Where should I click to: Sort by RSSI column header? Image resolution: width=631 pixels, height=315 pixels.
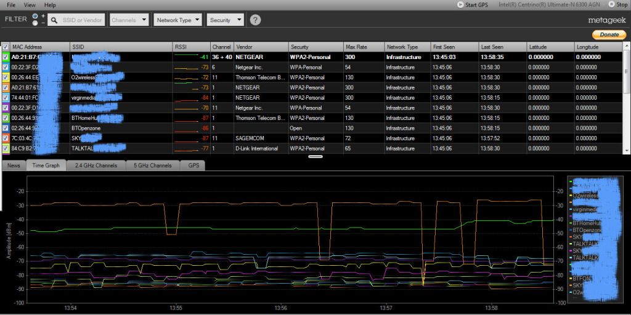click(191, 47)
